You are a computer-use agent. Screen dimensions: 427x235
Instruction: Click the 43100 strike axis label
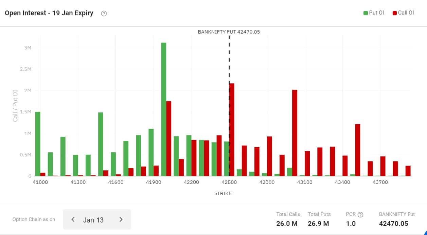click(305, 182)
